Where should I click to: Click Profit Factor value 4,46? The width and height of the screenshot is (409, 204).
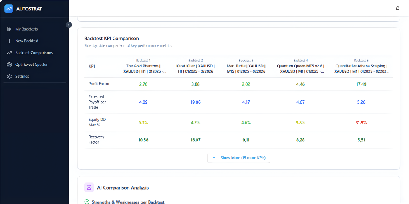[300, 84]
